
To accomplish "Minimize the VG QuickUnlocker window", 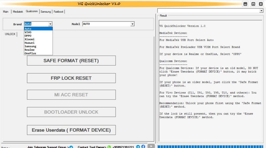I will tap(245, 4).
